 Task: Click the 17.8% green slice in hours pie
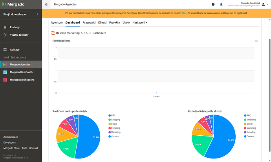click(68, 147)
